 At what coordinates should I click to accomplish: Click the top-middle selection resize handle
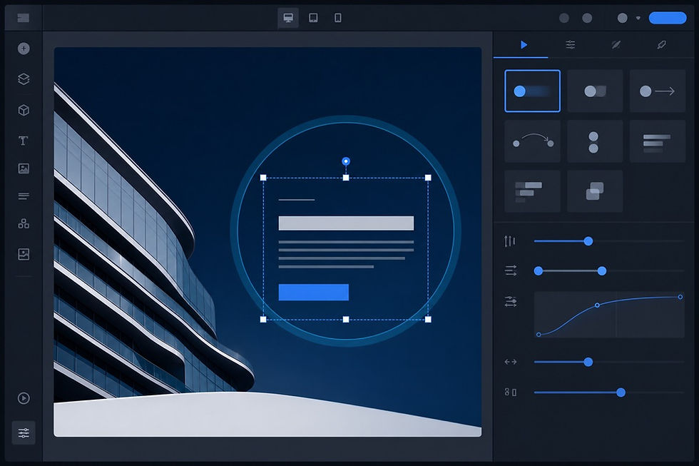(346, 178)
